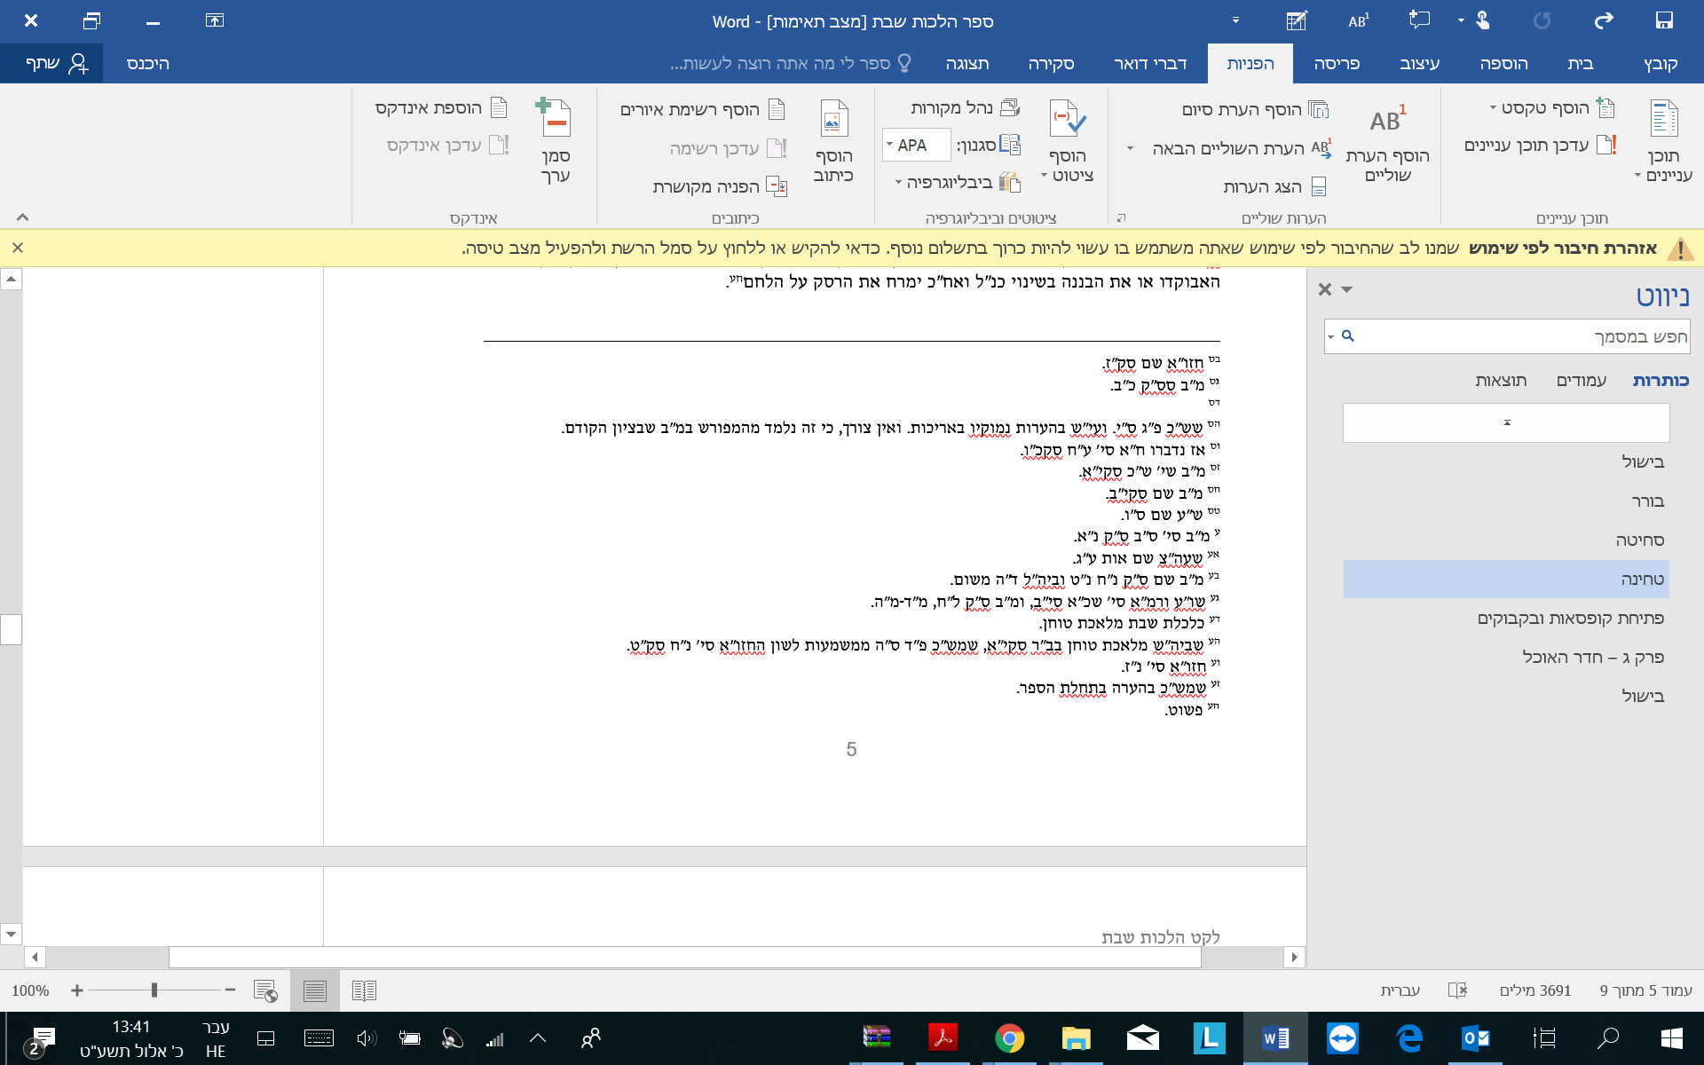Open the APA citation style dropdown
Image resolution: width=1704 pixels, height=1065 pixels.
point(914,145)
